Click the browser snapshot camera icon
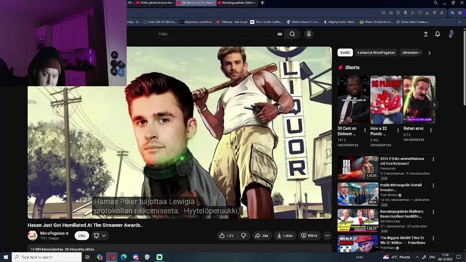466x262 pixels. (x=391, y=13)
